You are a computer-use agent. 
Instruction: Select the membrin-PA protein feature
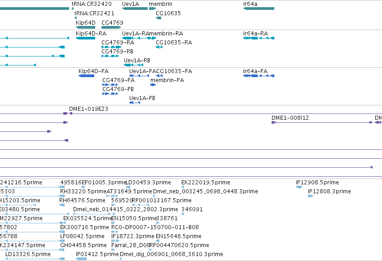tap(153, 85)
